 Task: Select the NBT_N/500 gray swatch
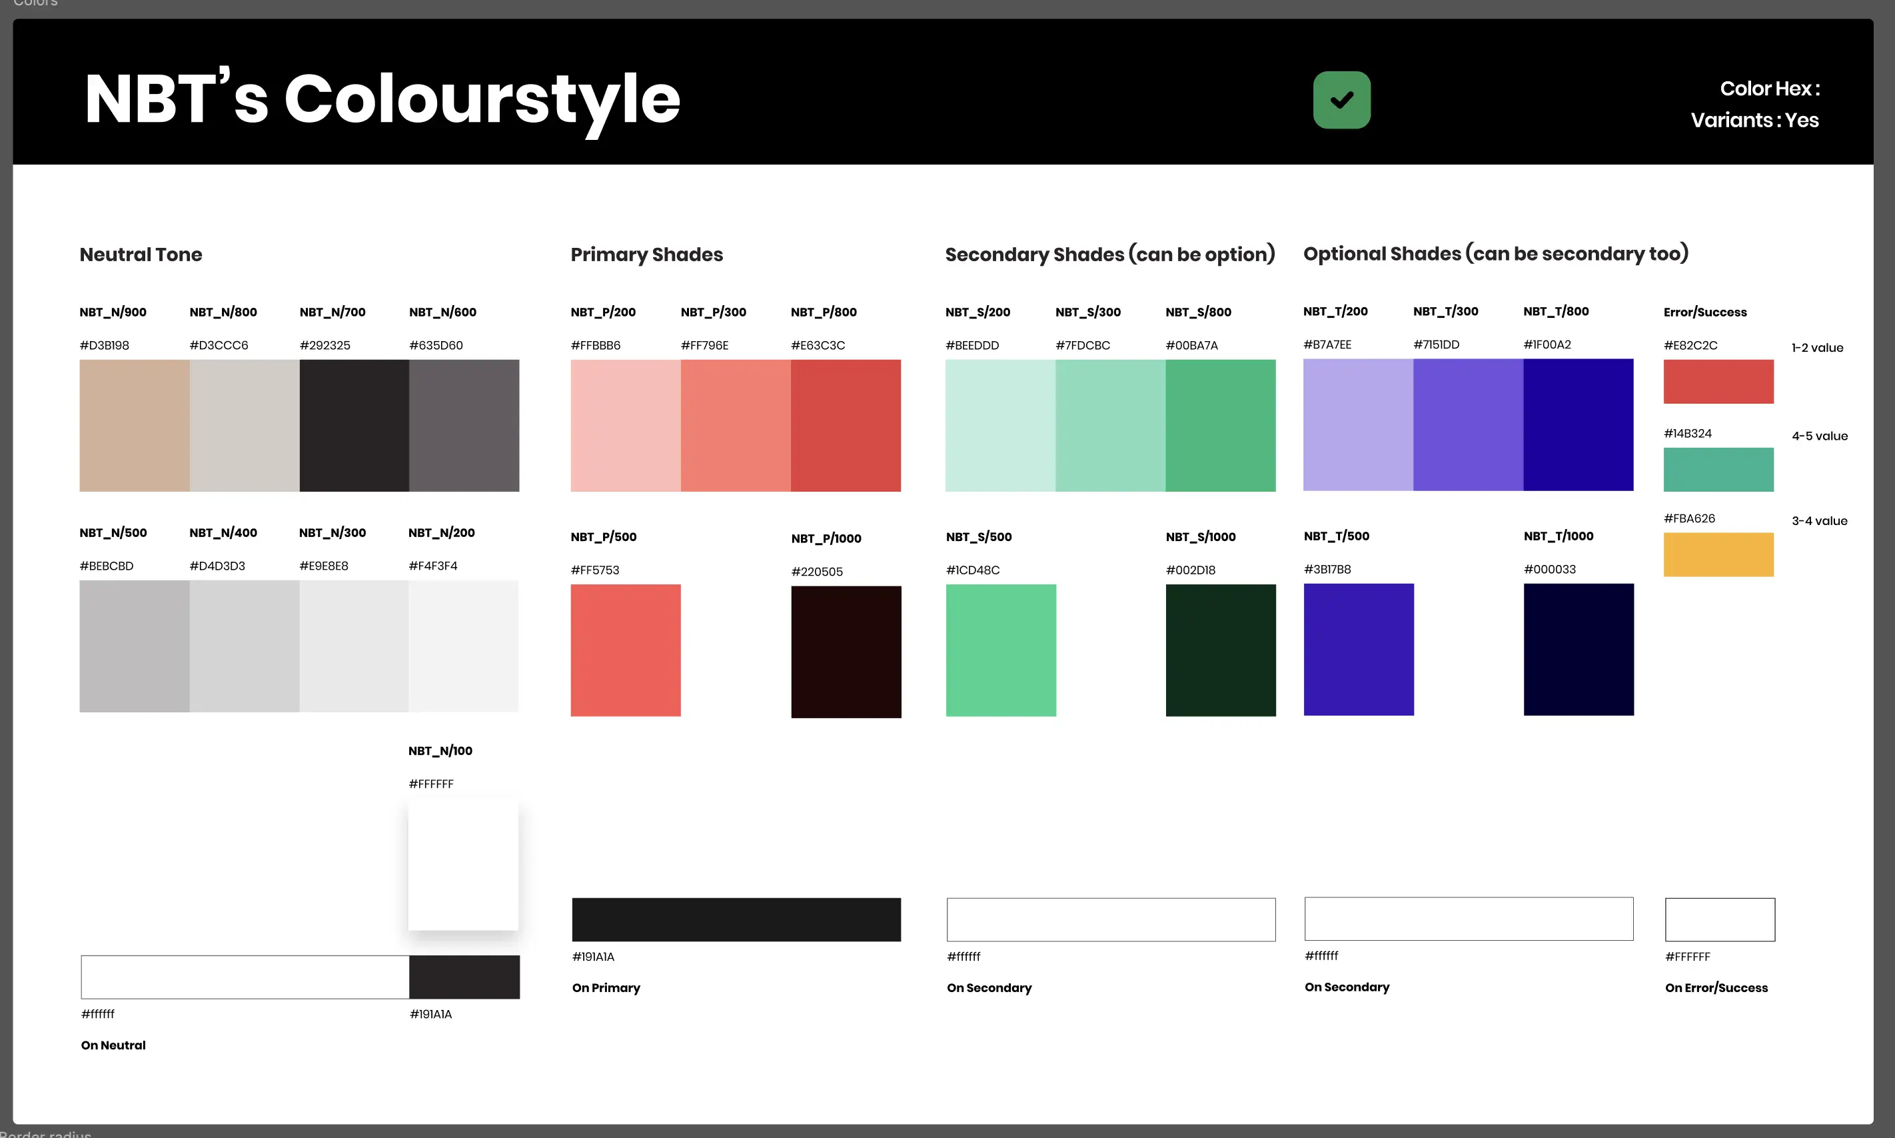tap(134, 646)
